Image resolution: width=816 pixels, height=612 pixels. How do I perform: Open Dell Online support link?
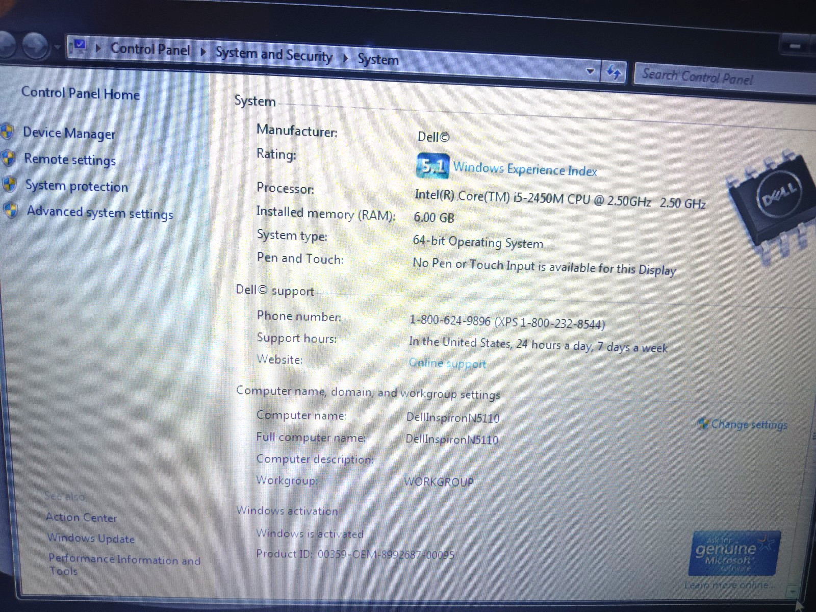coord(447,363)
